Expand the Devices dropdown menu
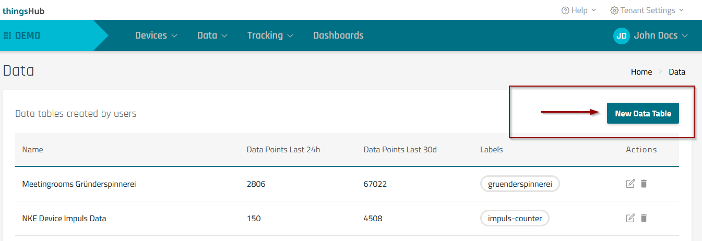 coord(156,35)
